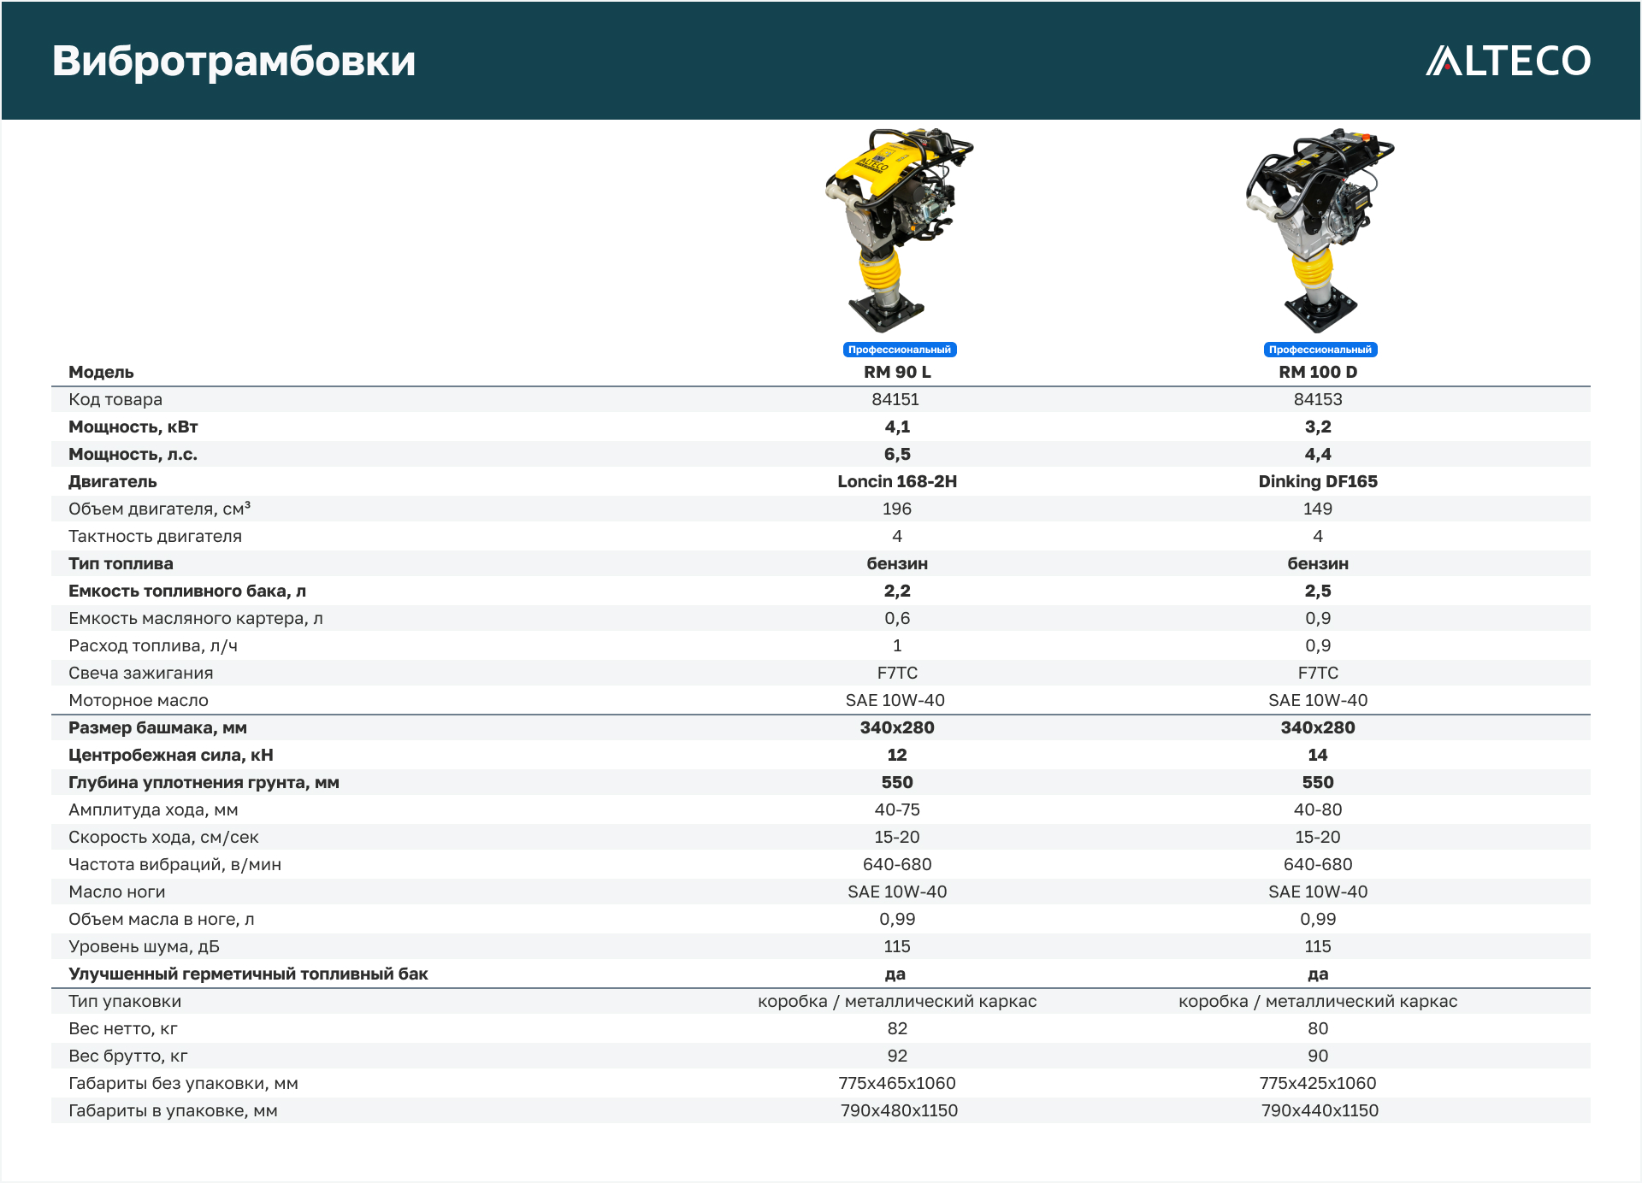Click the 'Тип упаковки' row label
The image size is (1642, 1183).
point(125,1001)
